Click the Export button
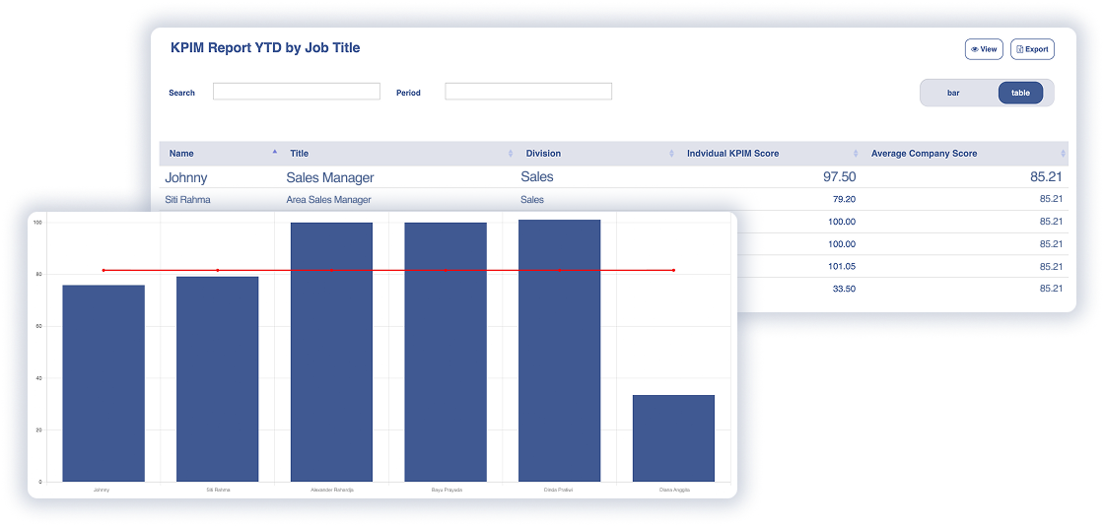 click(1032, 49)
